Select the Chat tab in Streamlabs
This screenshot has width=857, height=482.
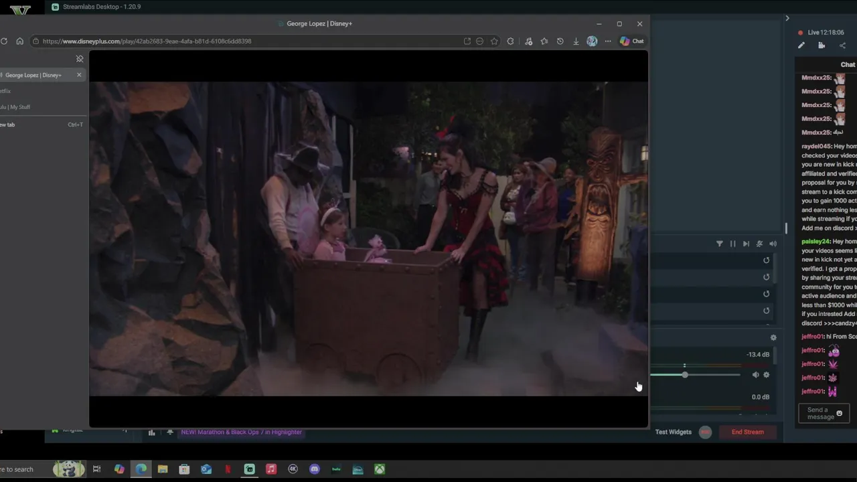(848, 64)
